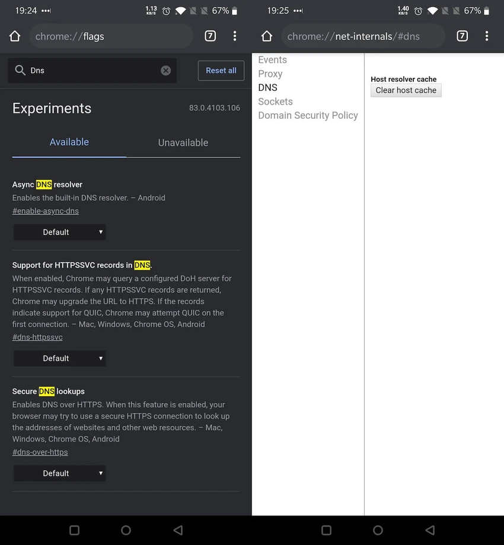
Task: Open Secure DNS lookups Default dropdown
Action: (60, 473)
